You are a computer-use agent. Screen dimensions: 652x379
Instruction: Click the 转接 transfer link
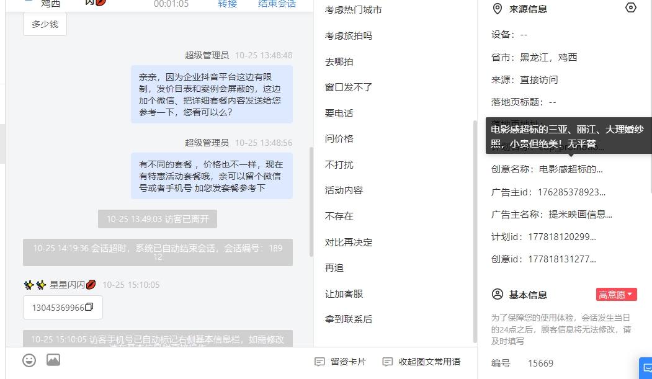tap(228, 4)
